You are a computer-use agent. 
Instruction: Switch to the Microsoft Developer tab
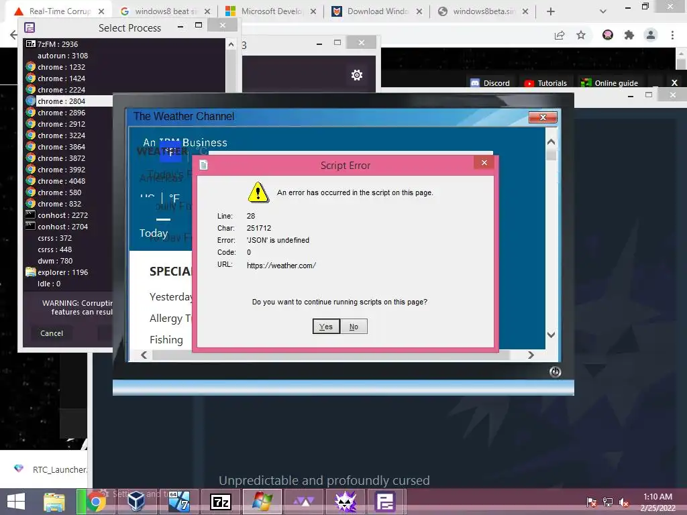[272, 11]
